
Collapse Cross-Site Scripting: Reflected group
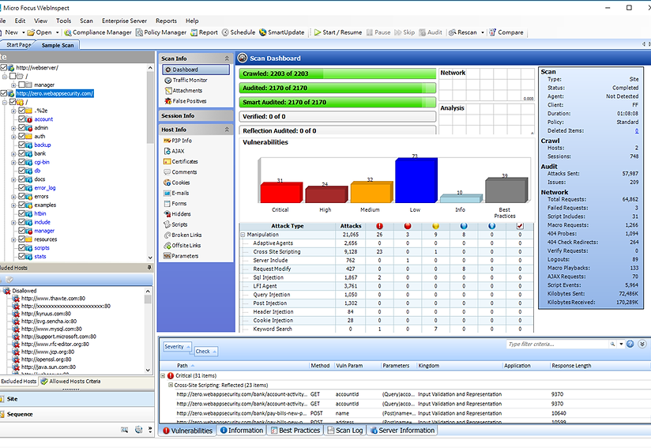click(x=170, y=386)
